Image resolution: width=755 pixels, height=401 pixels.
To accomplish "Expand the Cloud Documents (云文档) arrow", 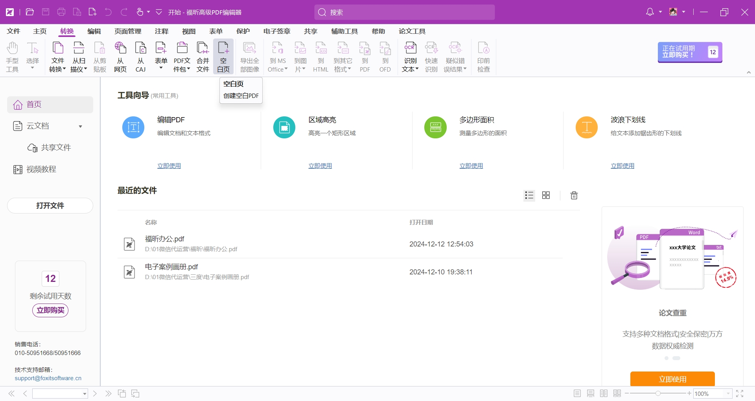I will [x=80, y=126].
